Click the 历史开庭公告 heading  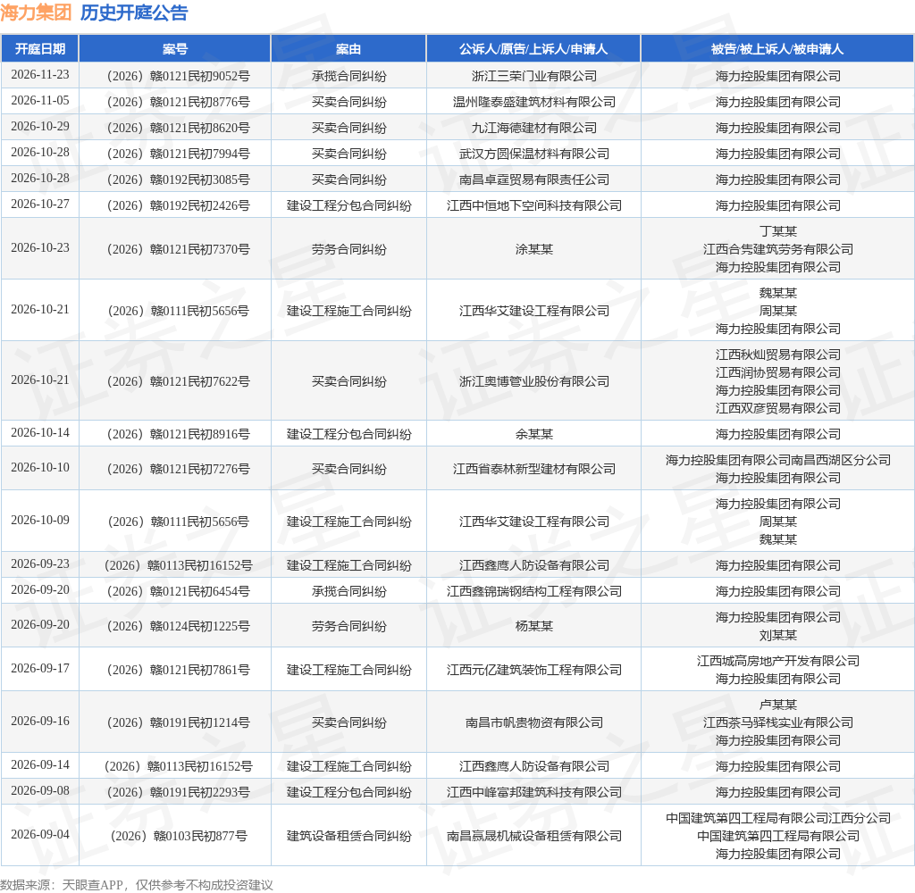click(x=134, y=13)
